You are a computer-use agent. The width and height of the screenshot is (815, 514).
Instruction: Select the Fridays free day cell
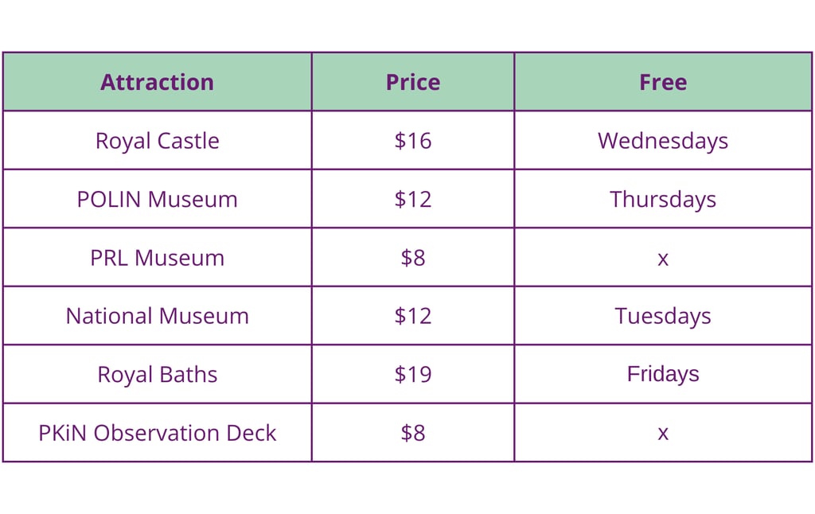point(662,374)
